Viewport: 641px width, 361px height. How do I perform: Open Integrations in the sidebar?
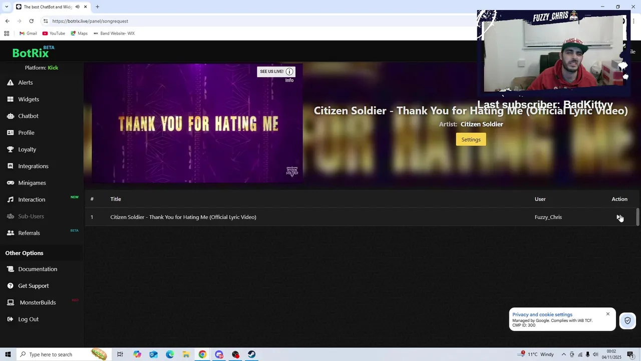[x=33, y=166]
